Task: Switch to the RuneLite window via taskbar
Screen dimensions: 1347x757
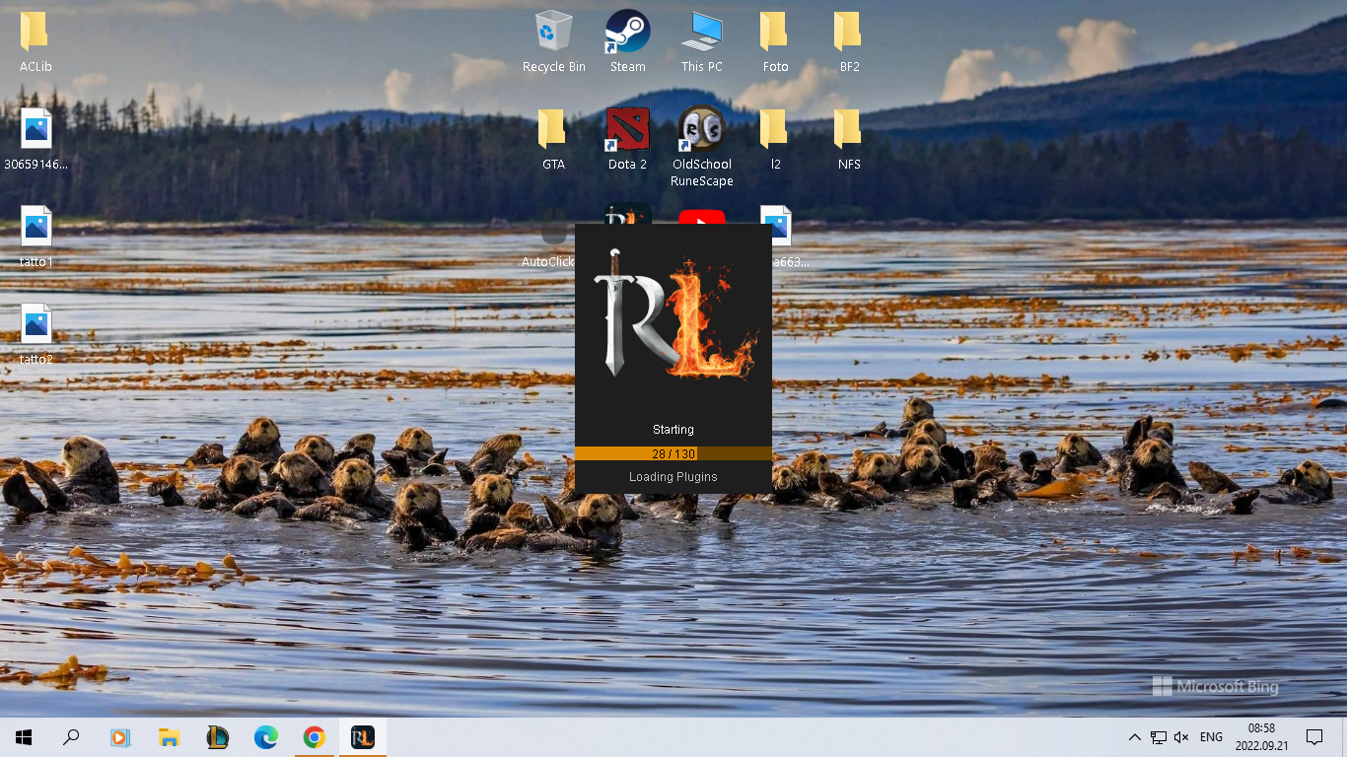Action: pyautogui.click(x=362, y=736)
